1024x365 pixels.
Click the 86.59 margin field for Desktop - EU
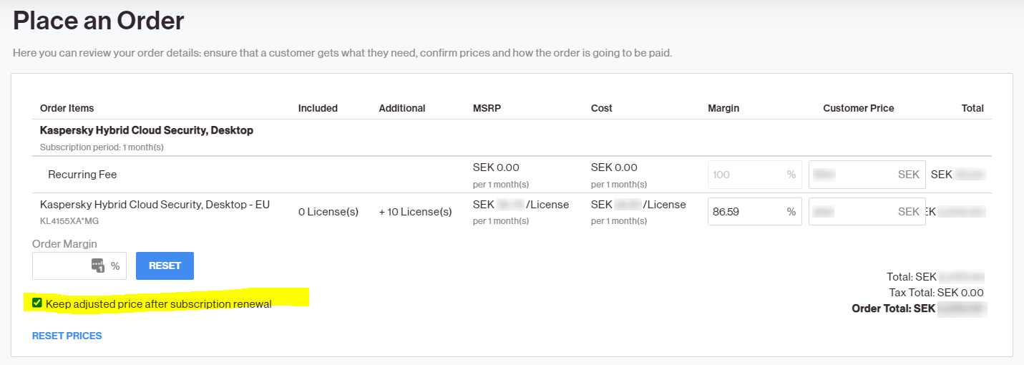[x=754, y=212]
